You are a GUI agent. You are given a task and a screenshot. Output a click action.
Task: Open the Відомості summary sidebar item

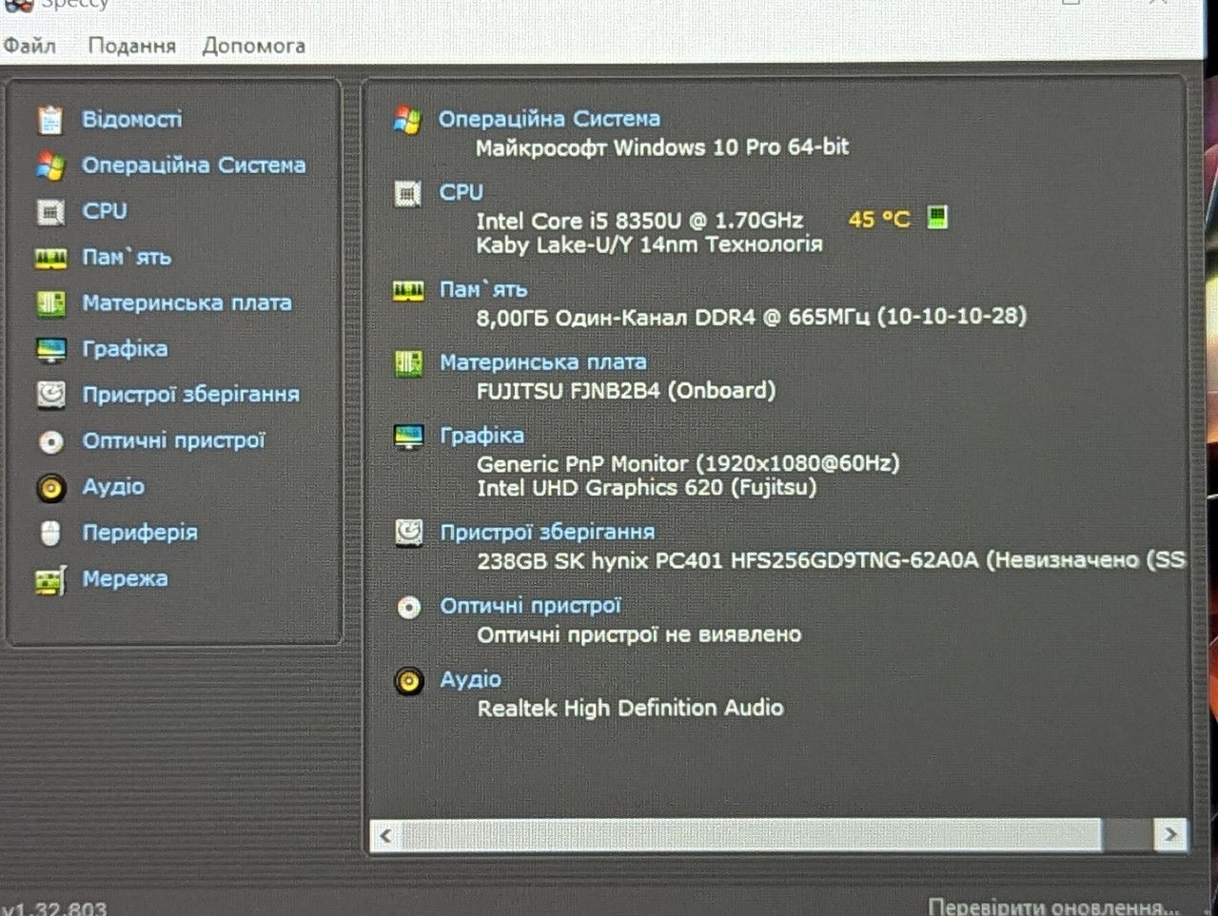[x=131, y=120]
